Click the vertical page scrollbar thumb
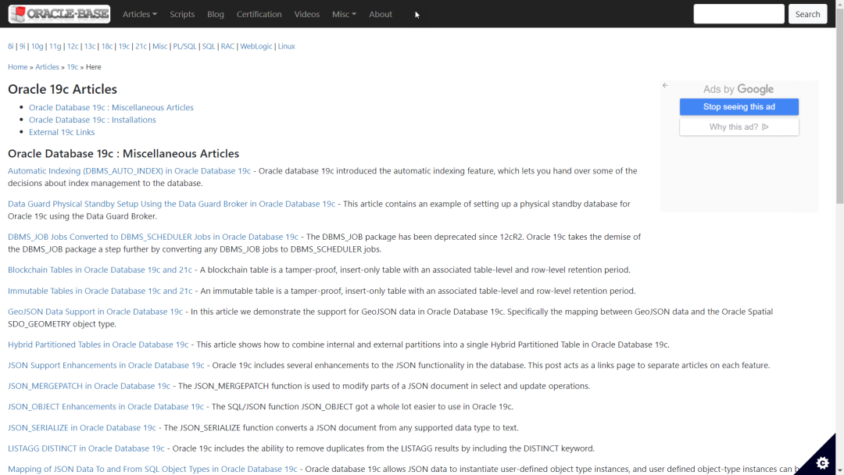This screenshot has height=475, width=844. (839, 105)
